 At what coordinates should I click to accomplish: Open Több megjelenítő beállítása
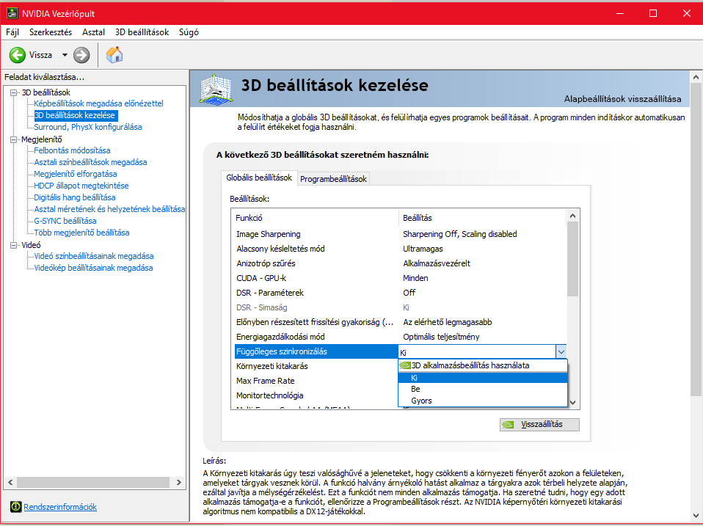pyautogui.click(x=81, y=233)
